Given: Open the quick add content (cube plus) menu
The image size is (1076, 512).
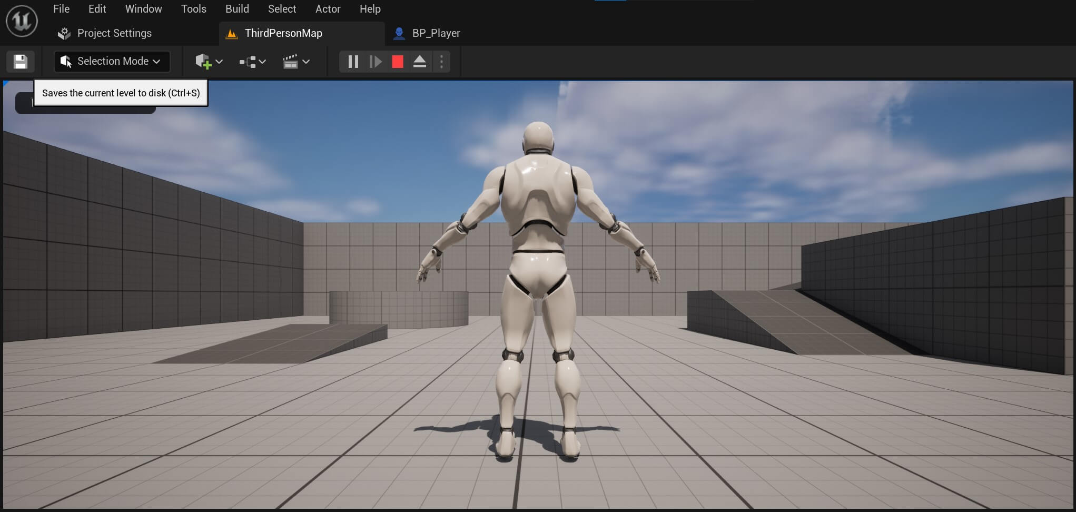Looking at the screenshot, I should point(209,62).
